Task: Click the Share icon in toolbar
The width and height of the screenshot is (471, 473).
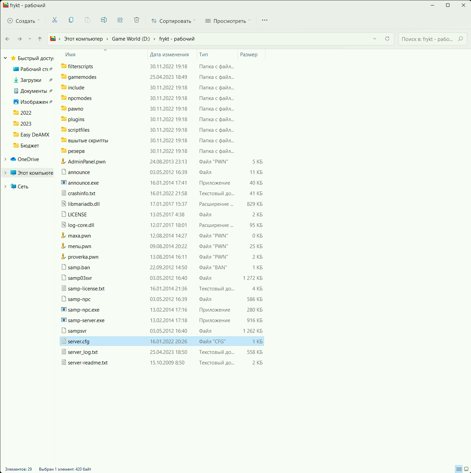Action: coord(120,20)
